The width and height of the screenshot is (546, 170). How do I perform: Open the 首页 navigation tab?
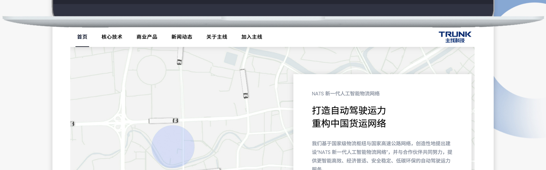pos(82,37)
